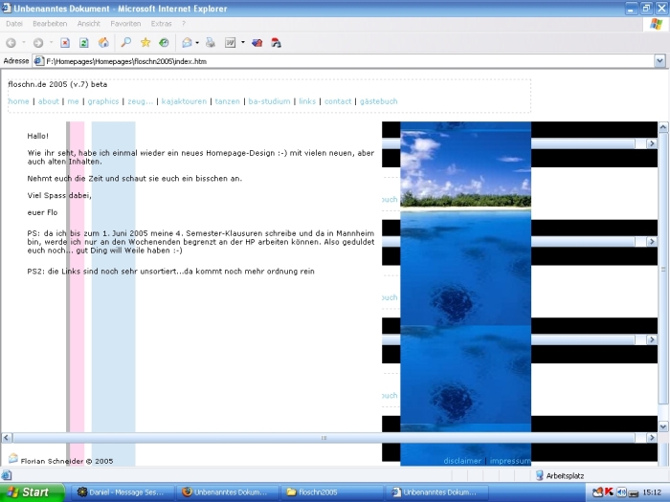Screen dimensions: 670x502
Task: Open the History icon in toolbar
Action: tap(164, 42)
